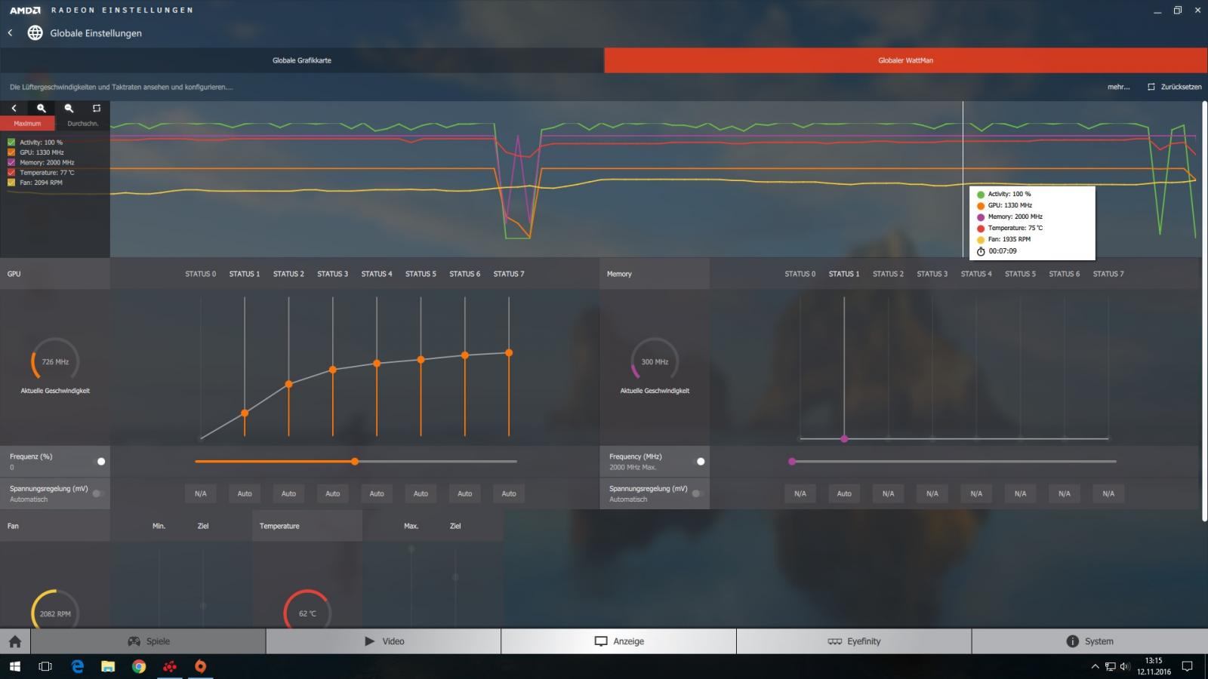Click the Zurücksetzen reset icon
The image size is (1208, 679).
tap(1151, 87)
